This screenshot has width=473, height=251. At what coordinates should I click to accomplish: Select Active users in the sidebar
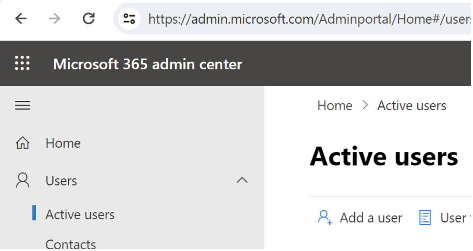pyautogui.click(x=80, y=214)
